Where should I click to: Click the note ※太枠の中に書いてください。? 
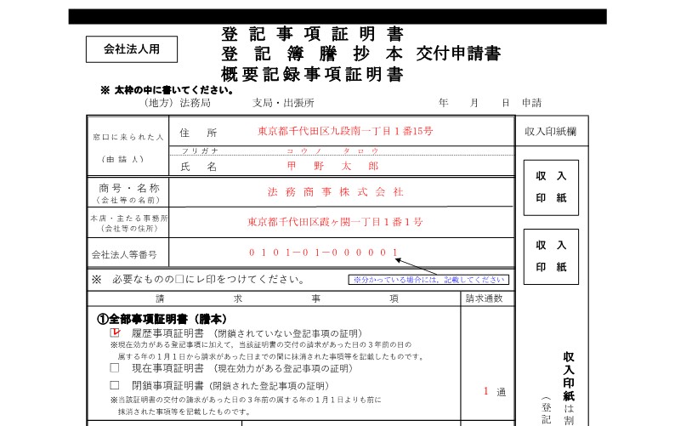(x=167, y=90)
